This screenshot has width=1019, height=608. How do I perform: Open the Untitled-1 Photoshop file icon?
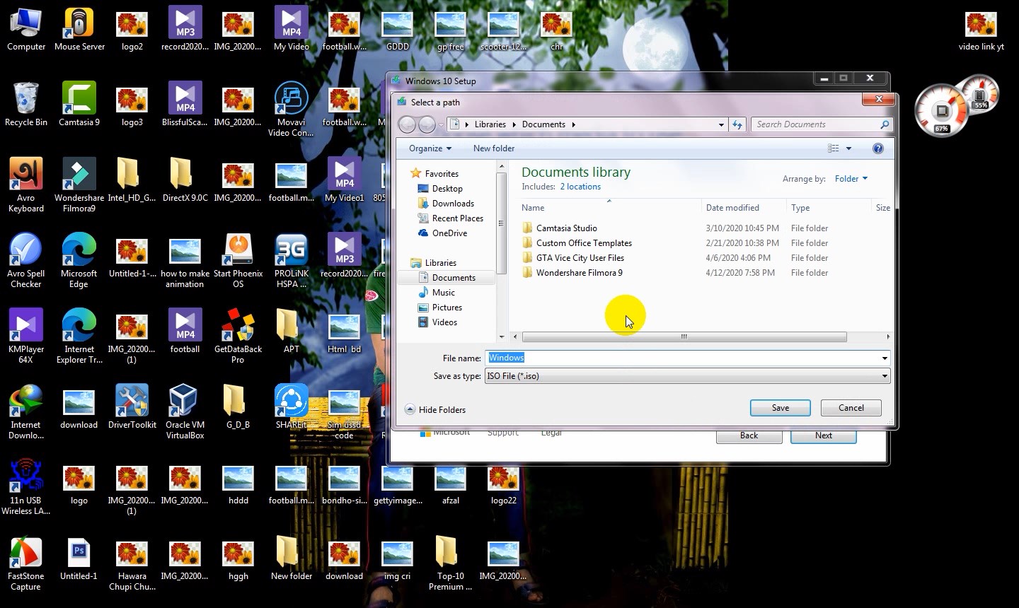[x=79, y=559]
